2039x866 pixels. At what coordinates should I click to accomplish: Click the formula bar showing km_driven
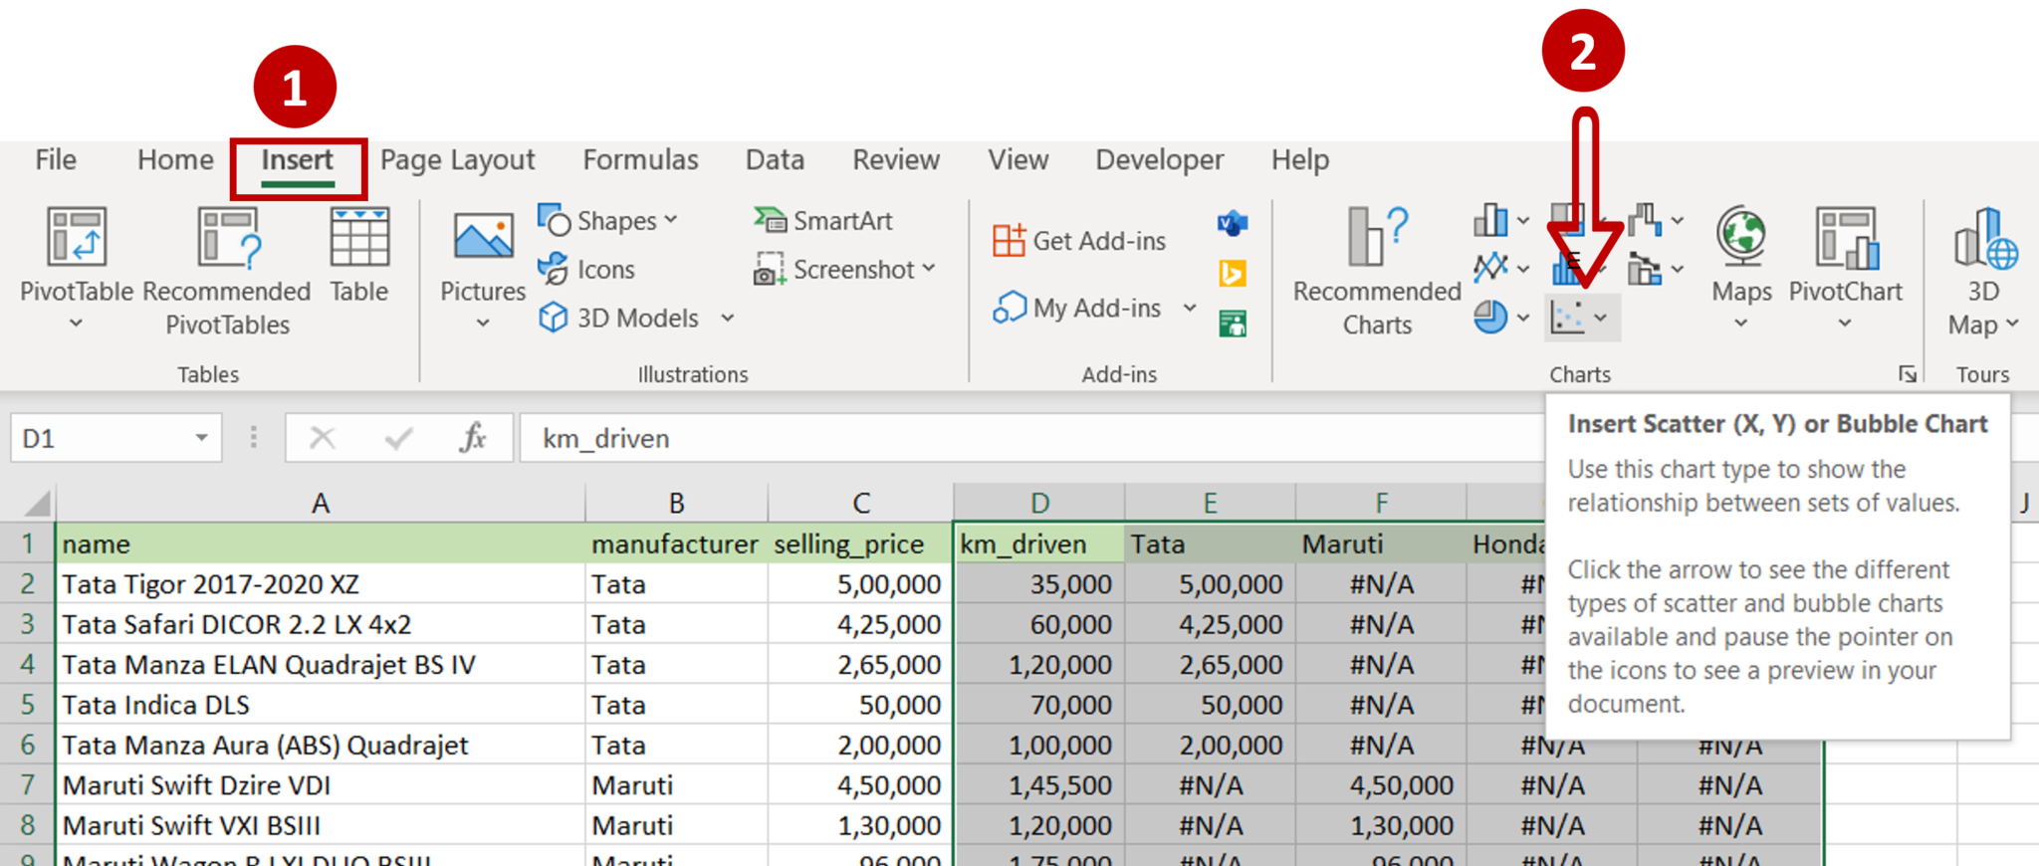pyautogui.click(x=1030, y=438)
